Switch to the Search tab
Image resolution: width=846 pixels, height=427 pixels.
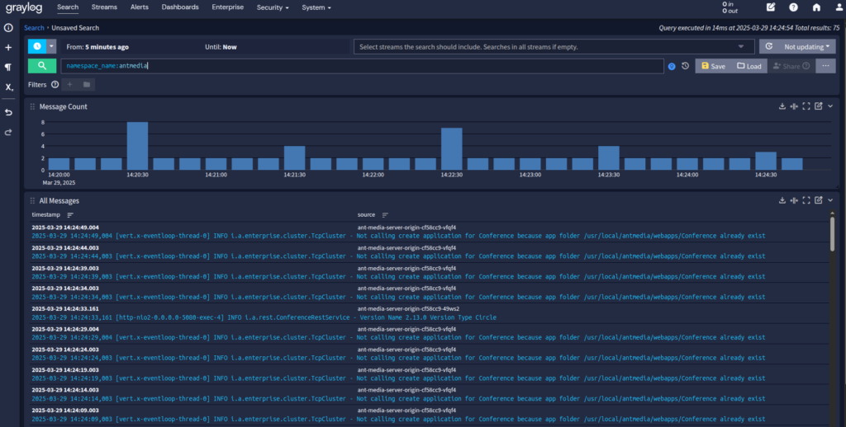(x=68, y=7)
